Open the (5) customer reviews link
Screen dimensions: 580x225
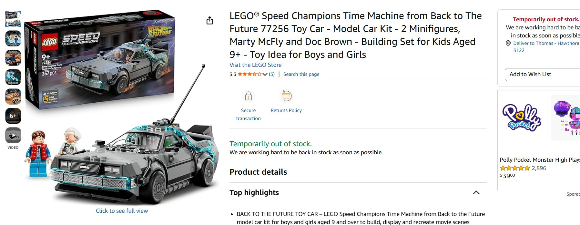272,74
